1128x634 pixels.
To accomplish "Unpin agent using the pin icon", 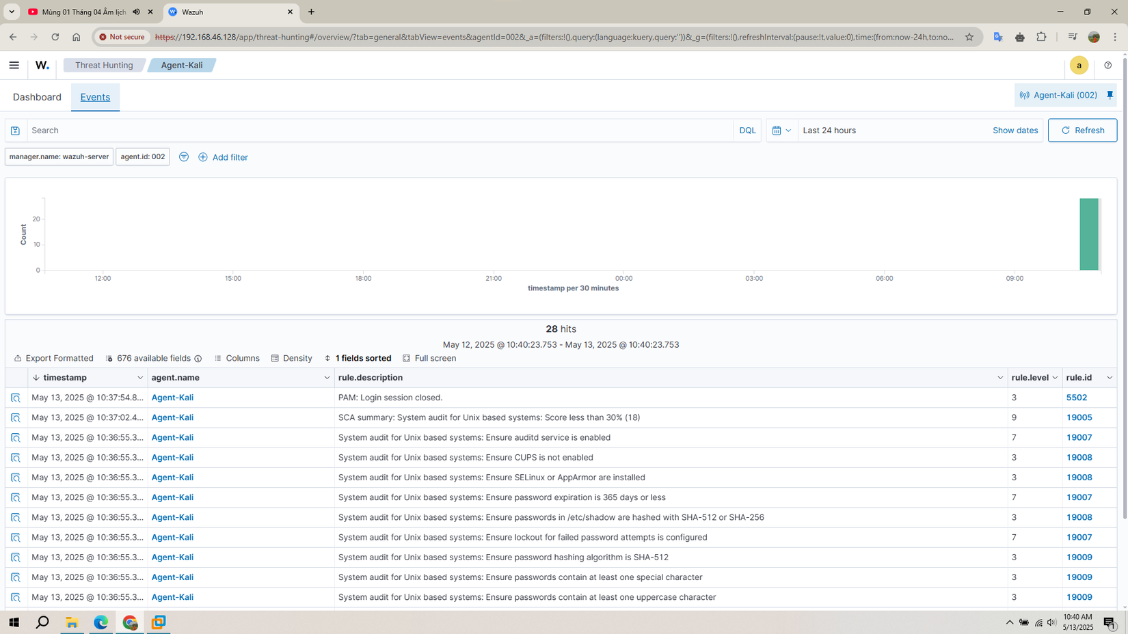I will [1110, 95].
